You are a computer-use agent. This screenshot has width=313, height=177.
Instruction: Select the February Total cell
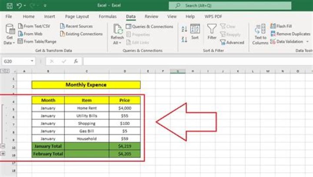click(48, 154)
